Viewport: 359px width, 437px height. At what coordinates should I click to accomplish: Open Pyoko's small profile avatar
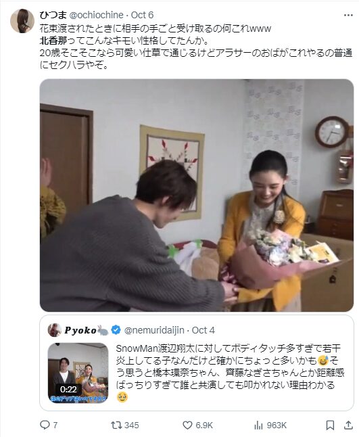tap(55, 330)
